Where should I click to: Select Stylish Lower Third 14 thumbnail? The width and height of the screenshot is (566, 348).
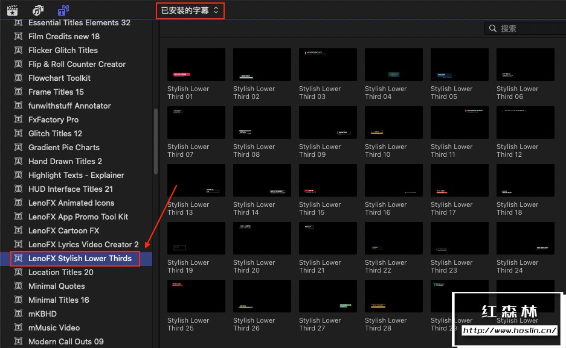pos(262,180)
